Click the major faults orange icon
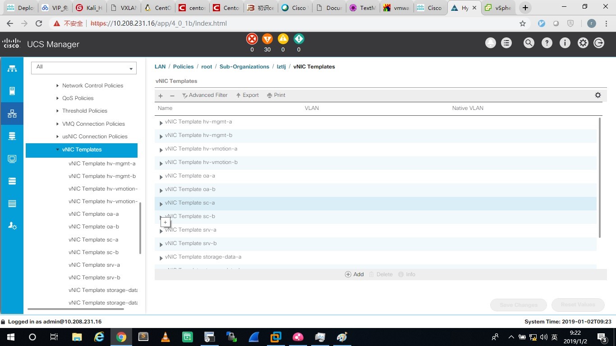The width and height of the screenshot is (616, 346). pos(267,39)
